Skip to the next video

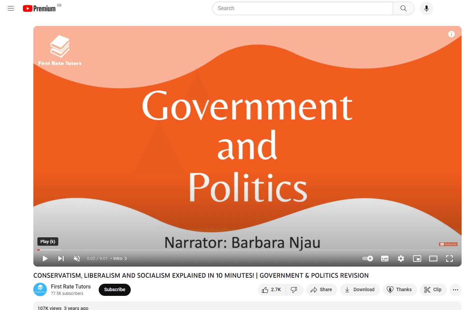[x=61, y=259]
